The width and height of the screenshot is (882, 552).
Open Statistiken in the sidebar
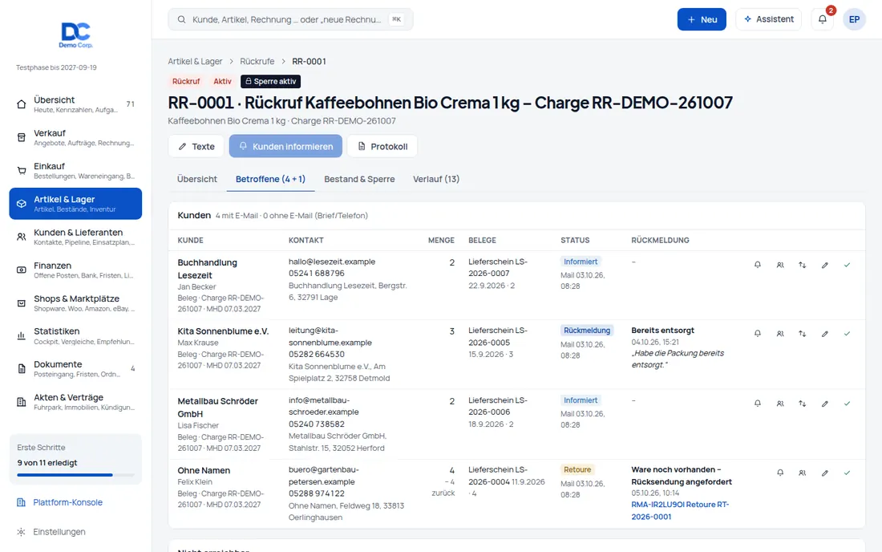pyautogui.click(x=75, y=336)
